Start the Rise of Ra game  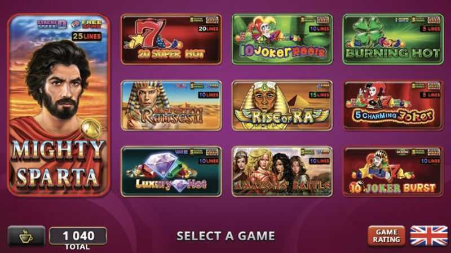[282, 105]
